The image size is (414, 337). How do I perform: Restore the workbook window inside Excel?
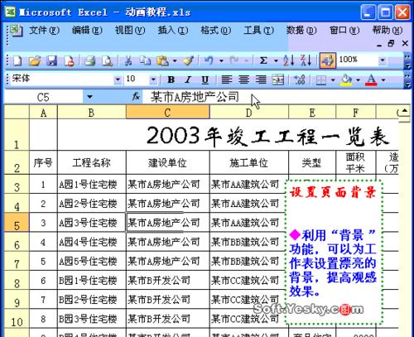[x=391, y=43]
